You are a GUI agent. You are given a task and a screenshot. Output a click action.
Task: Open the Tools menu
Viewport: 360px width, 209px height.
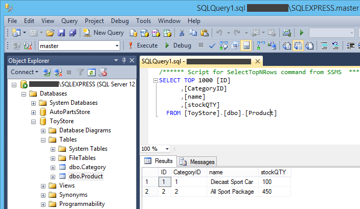point(143,21)
